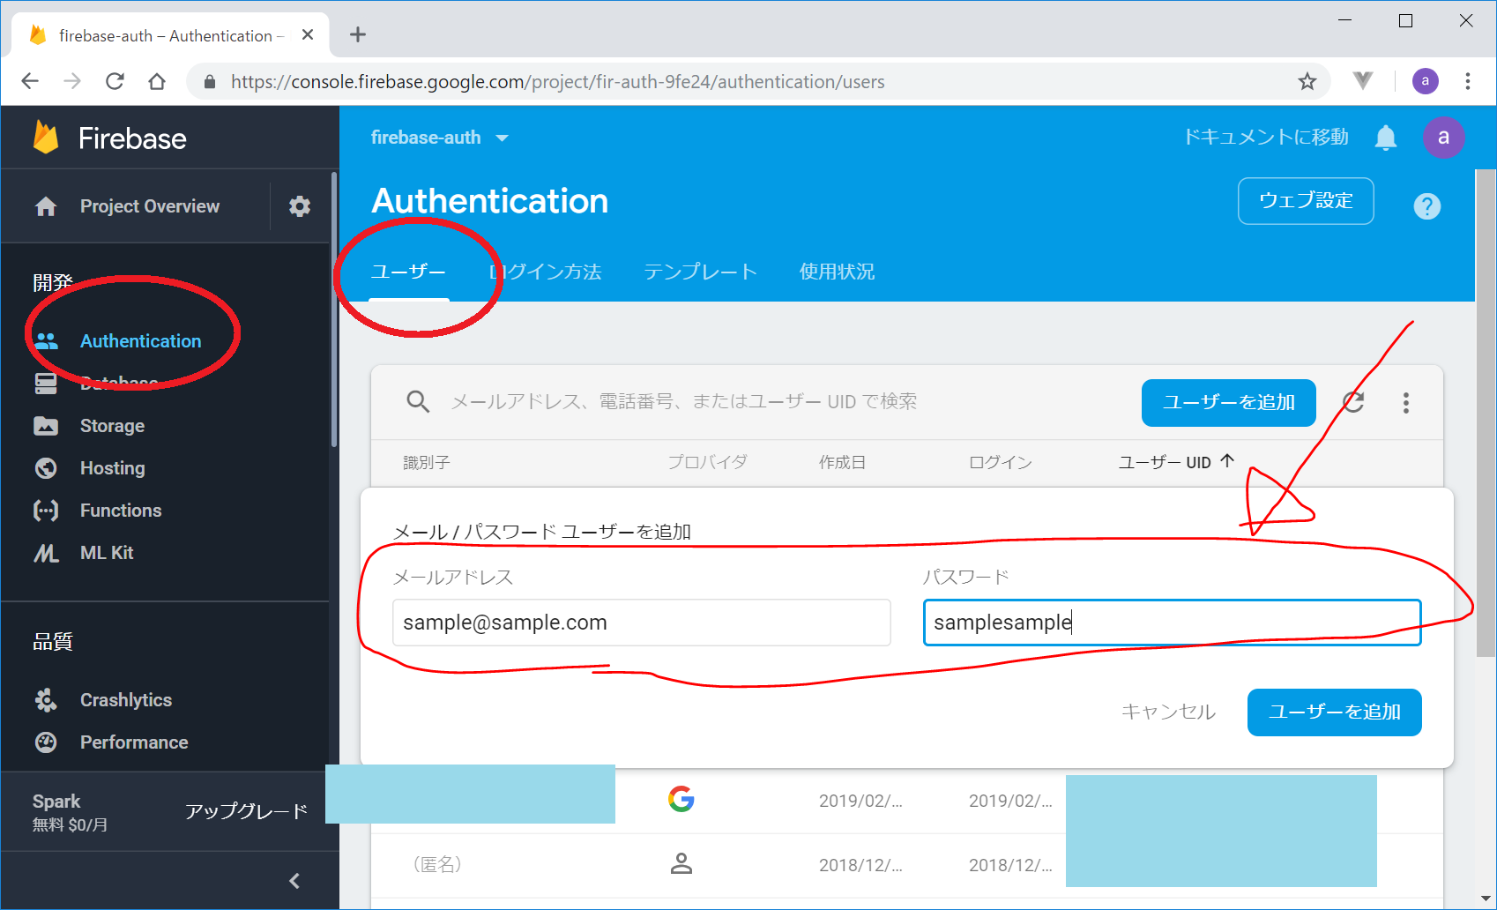Click 作成日 column header
Screen dimensions: 1497x910
point(842,462)
